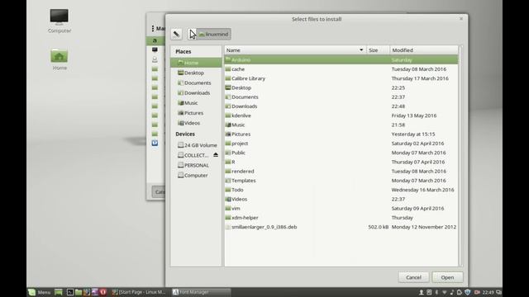Eject the COLLECT... device
Viewport: 529px width, 297px height.
(x=216, y=155)
